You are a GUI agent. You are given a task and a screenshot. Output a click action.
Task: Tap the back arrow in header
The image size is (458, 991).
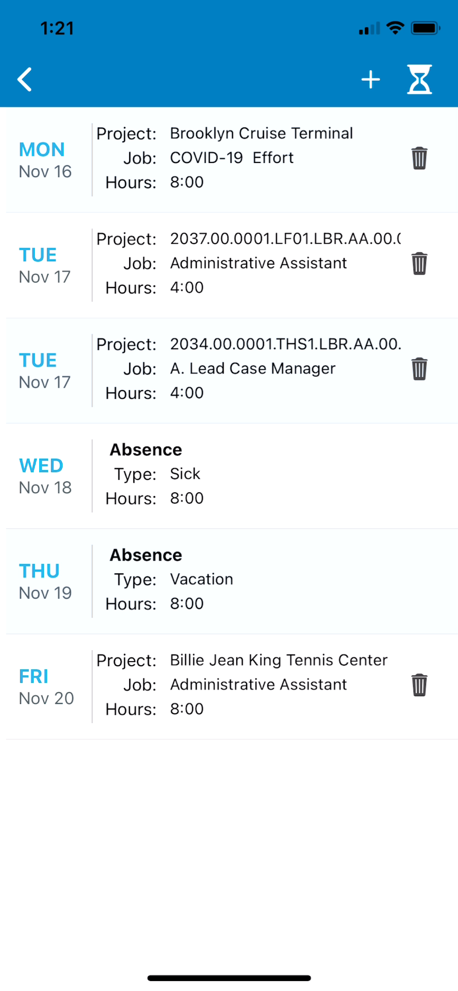pos(25,80)
